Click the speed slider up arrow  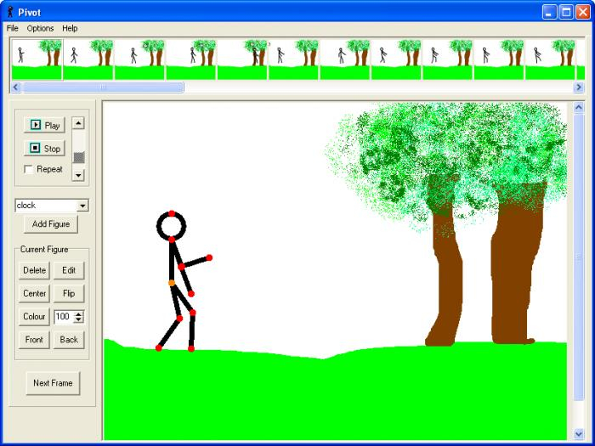(78, 123)
